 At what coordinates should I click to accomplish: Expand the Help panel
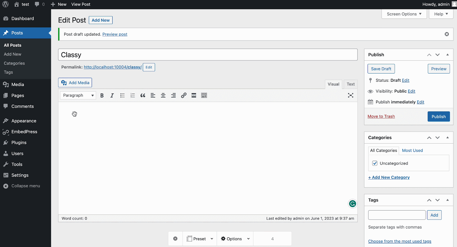point(441,14)
